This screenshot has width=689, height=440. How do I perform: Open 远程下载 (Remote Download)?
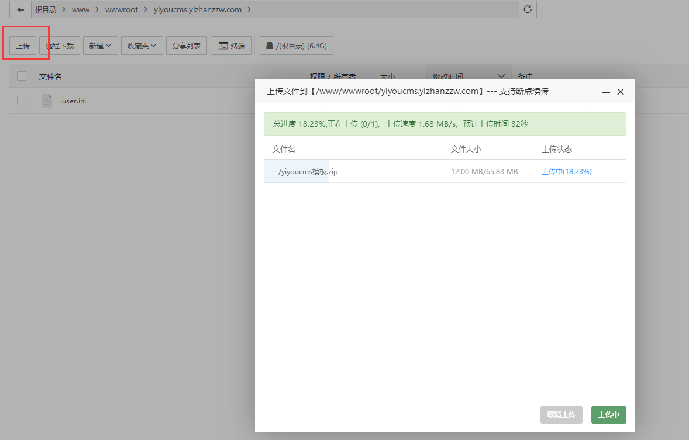[x=59, y=45]
